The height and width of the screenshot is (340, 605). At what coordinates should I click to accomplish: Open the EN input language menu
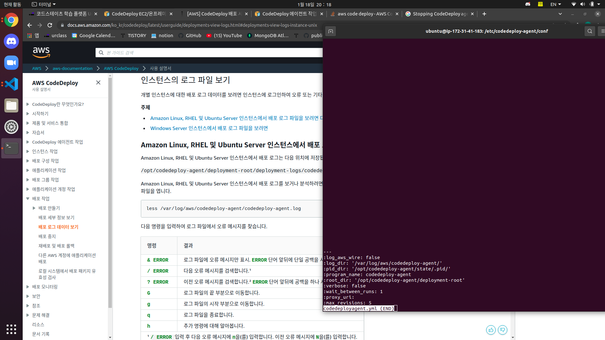tap(556, 4)
